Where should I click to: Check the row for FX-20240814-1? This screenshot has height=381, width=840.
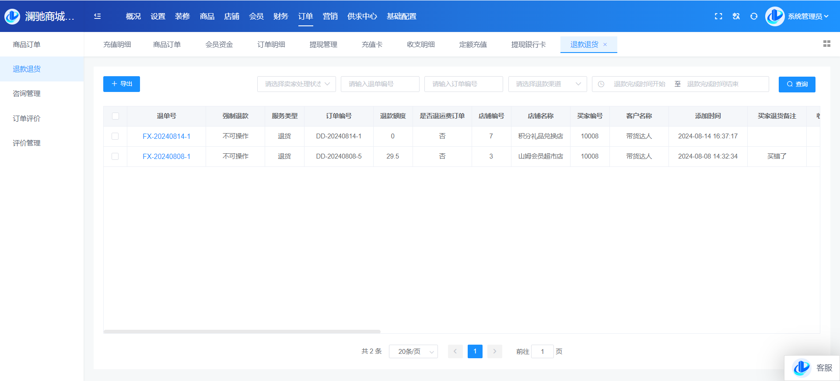point(115,136)
